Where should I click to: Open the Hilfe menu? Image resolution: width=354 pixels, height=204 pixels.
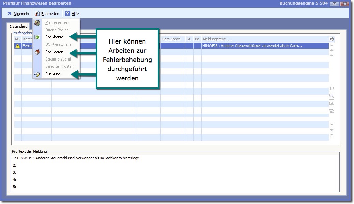72,14
